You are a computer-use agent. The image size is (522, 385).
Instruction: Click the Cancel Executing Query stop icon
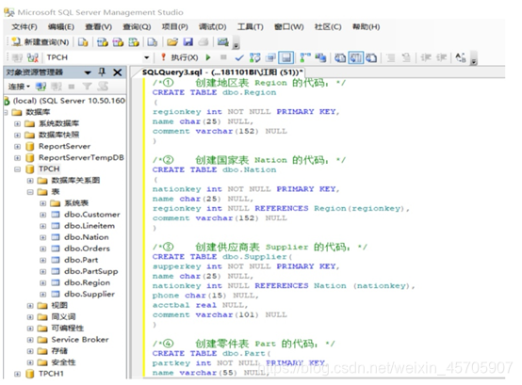tap(223, 57)
